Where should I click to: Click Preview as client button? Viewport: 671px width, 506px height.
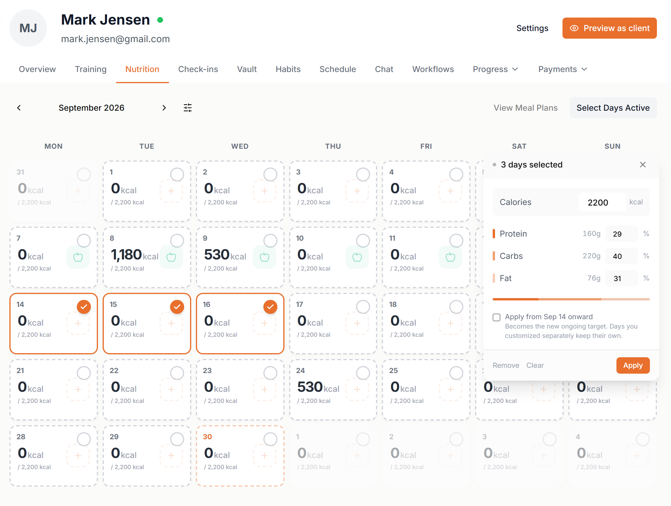(x=609, y=28)
